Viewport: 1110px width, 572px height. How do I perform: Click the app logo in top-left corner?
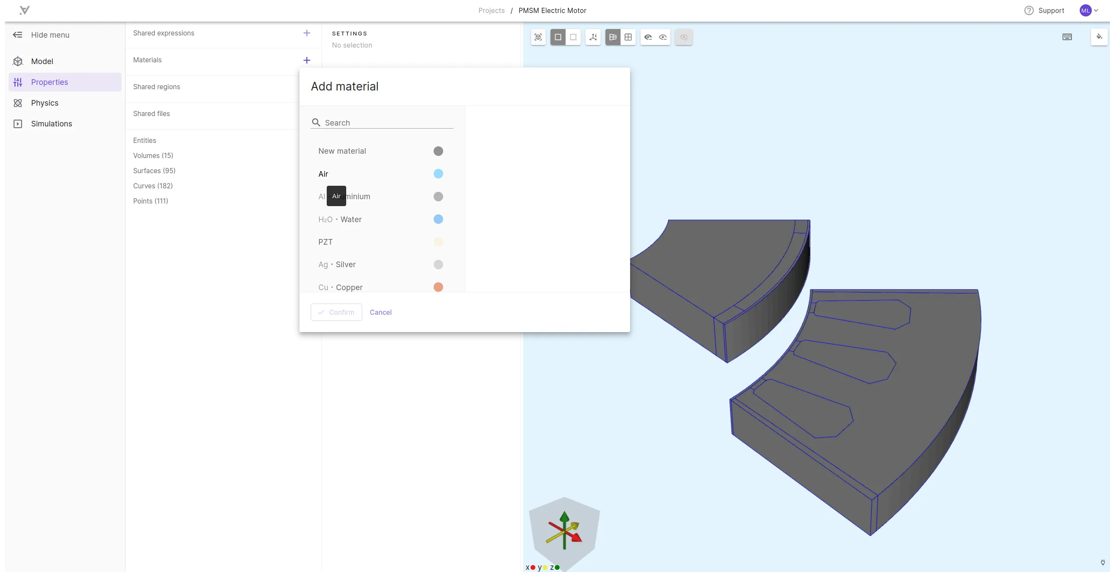[25, 10]
